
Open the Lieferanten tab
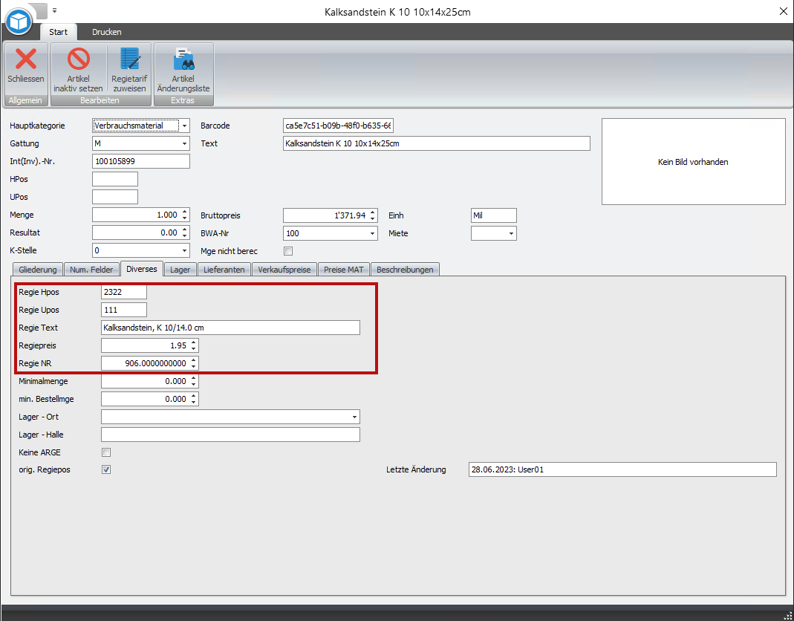coord(224,270)
